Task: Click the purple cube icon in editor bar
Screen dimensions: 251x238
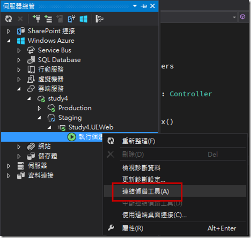Action: pos(242,17)
